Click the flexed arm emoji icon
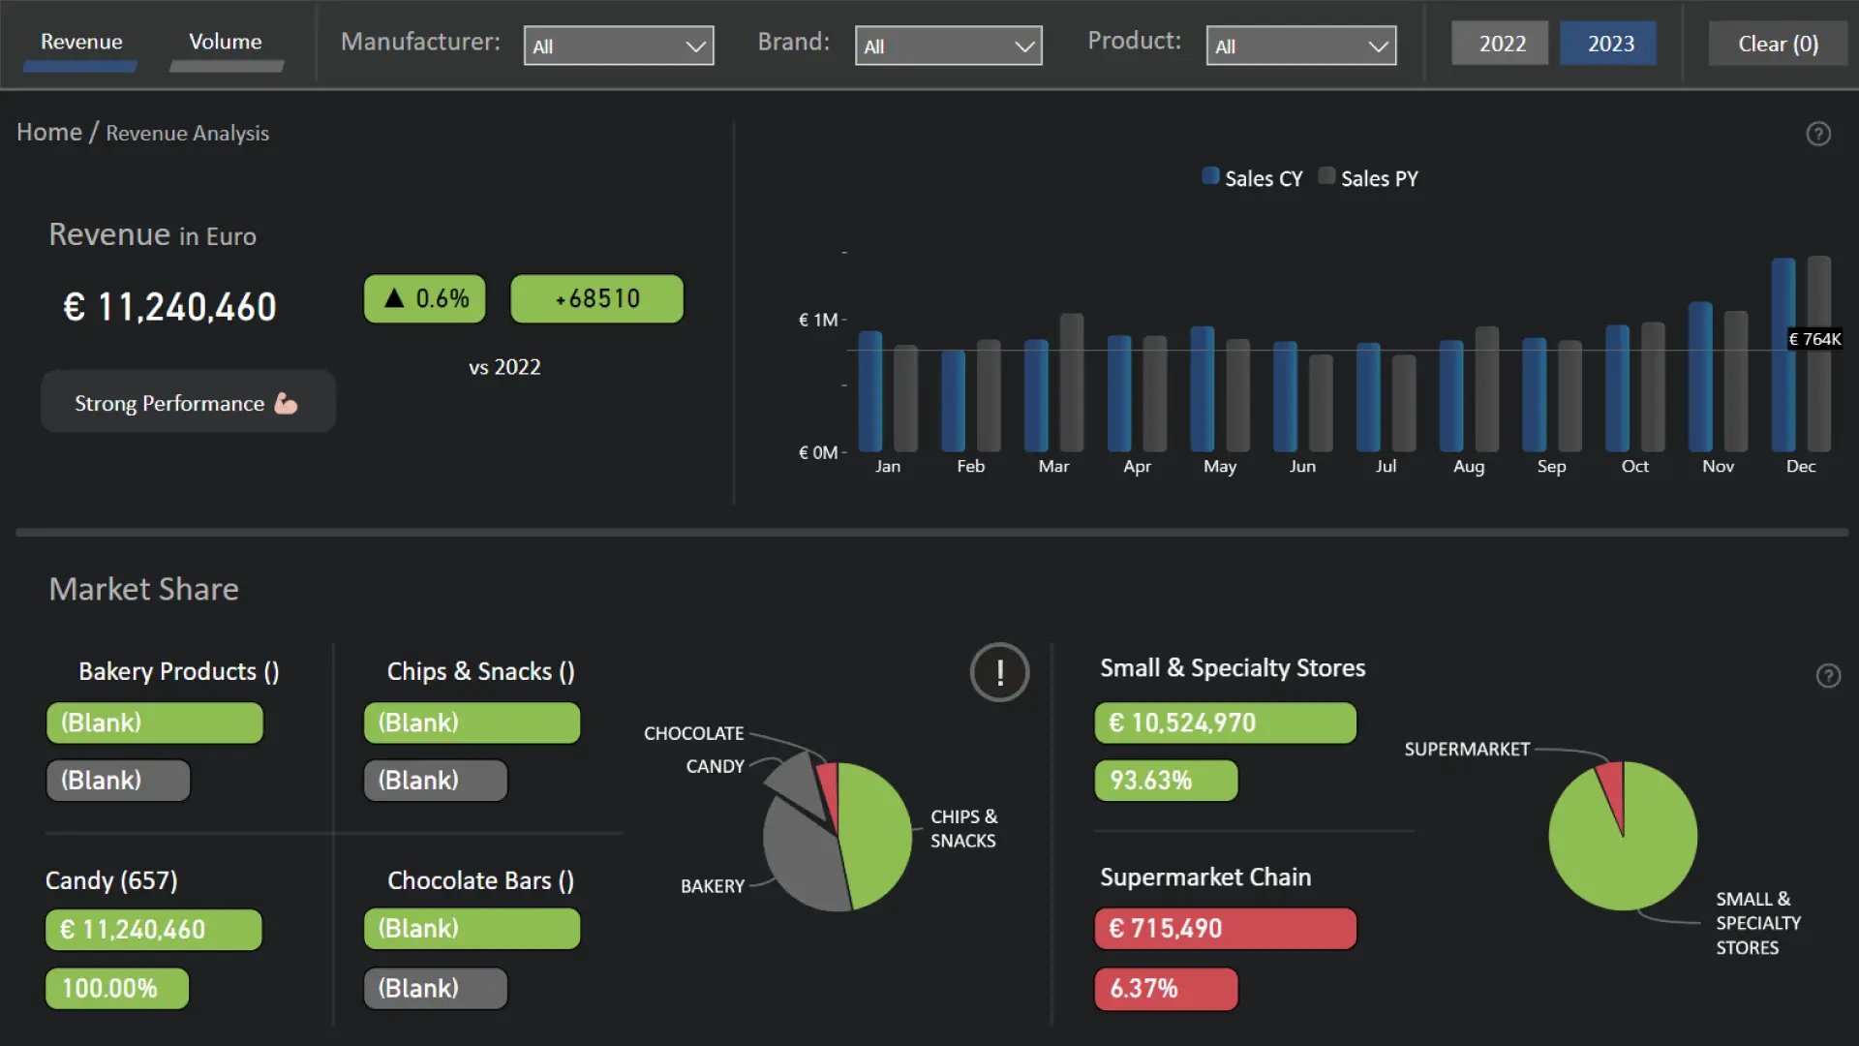 click(x=286, y=403)
